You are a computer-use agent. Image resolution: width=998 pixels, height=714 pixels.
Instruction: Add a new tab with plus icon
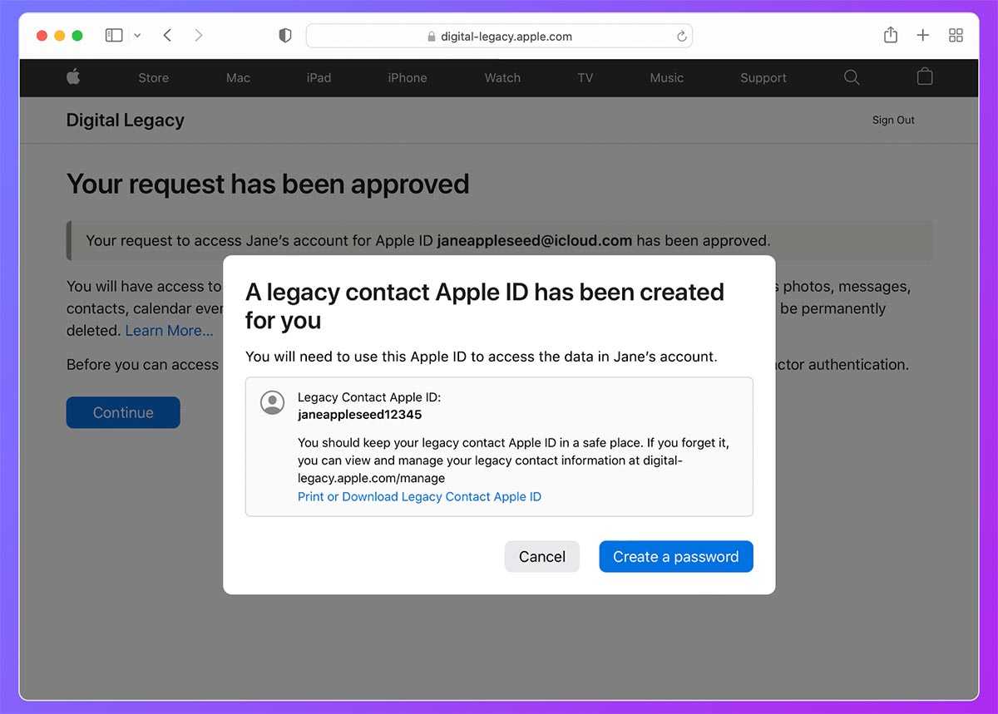pos(922,35)
